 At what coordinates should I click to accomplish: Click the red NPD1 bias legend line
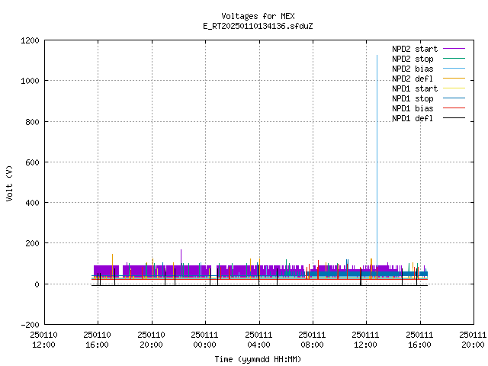click(x=454, y=108)
